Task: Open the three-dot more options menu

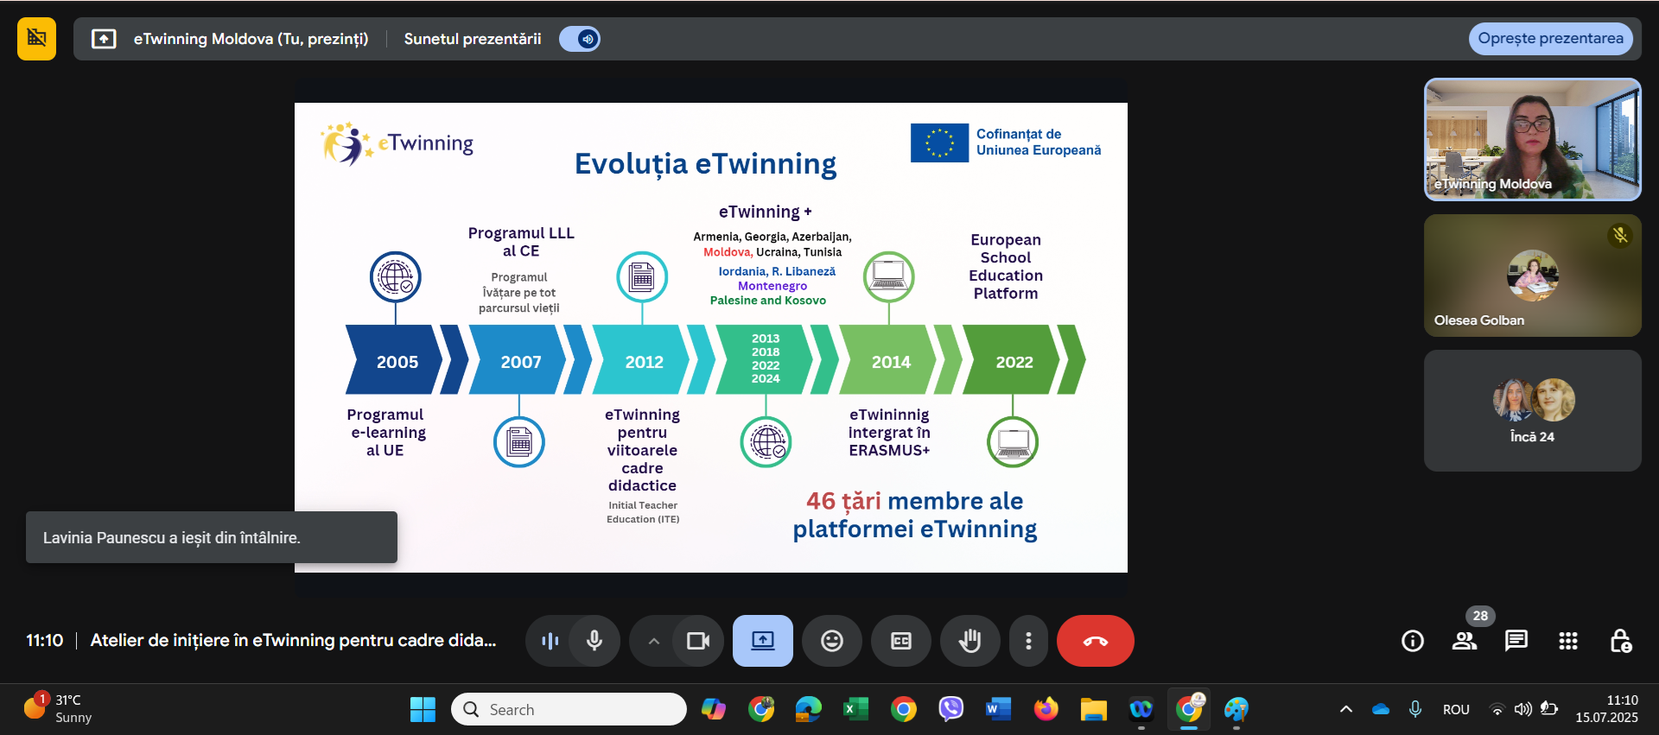Action: pyautogui.click(x=1028, y=641)
